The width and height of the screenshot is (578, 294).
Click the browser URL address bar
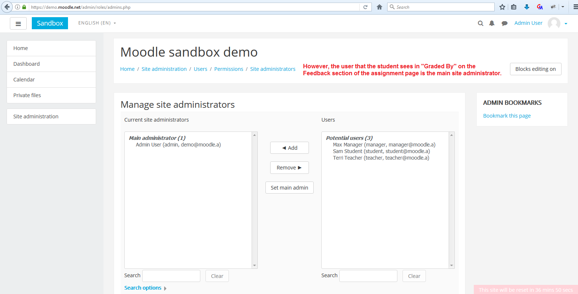pyautogui.click(x=194, y=7)
